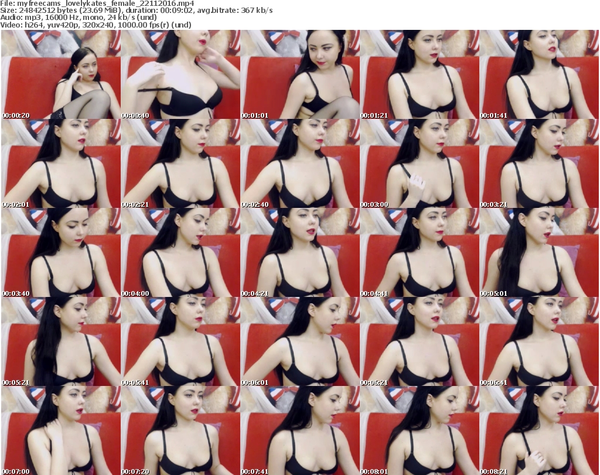Select the thumbnail frame stamped 00:04:41
Screen dimensions: 600x475
point(420,252)
